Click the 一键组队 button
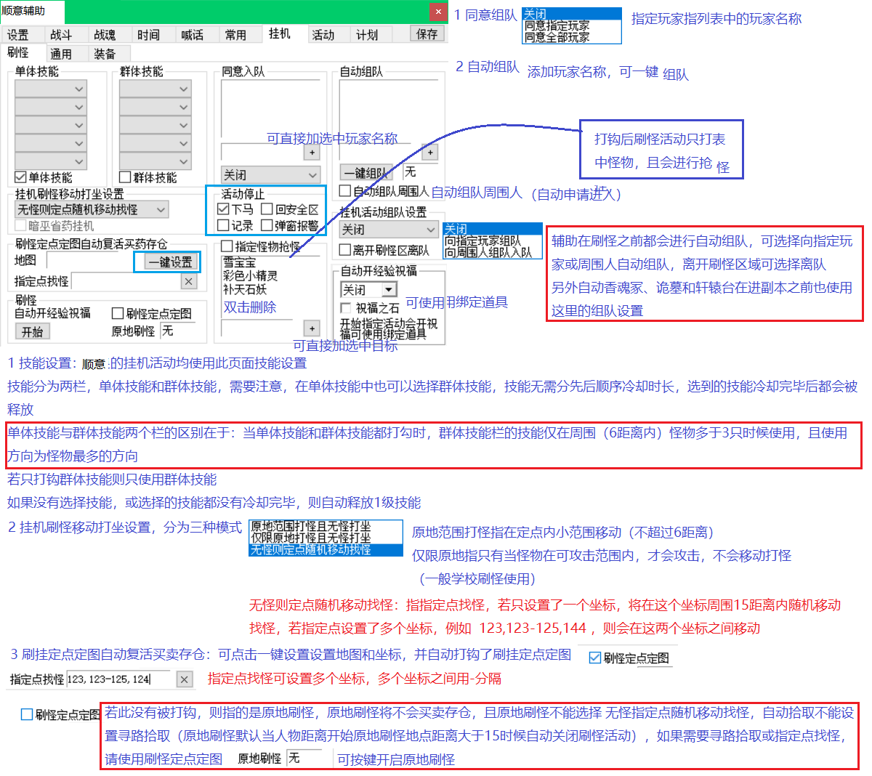The width and height of the screenshot is (872, 776). tap(367, 172)
